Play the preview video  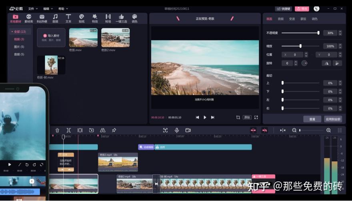(x=205, y=117)
